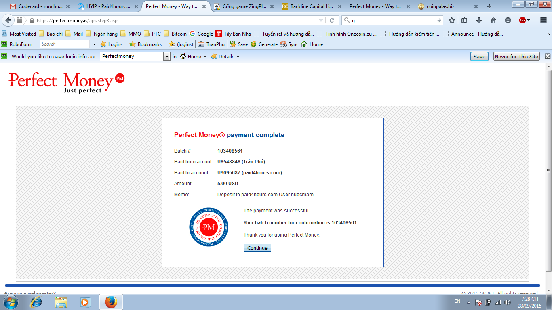Click the RoboForm Search field
552x310 pixels.
coord(65,44)
